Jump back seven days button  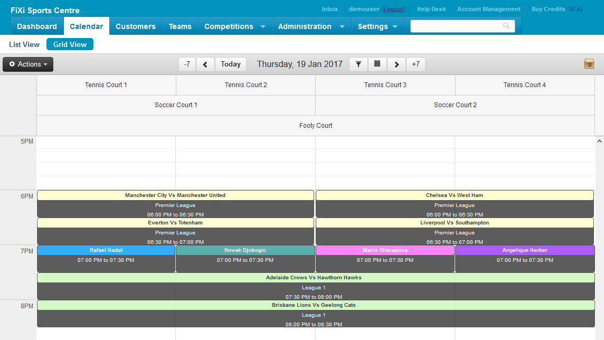coord(187,64)
